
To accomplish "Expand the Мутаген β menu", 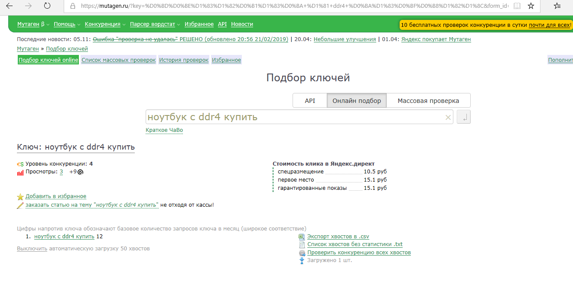I will click(33, 24).
